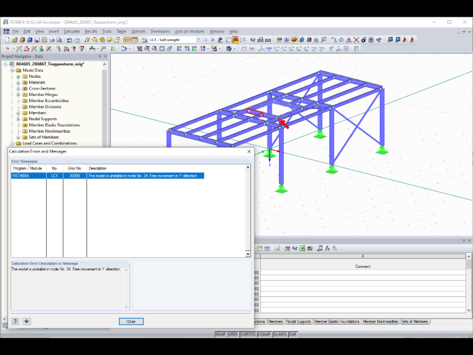Click the delete red X tool icon
Screen dimensions: 473x355
coord(356,39)
